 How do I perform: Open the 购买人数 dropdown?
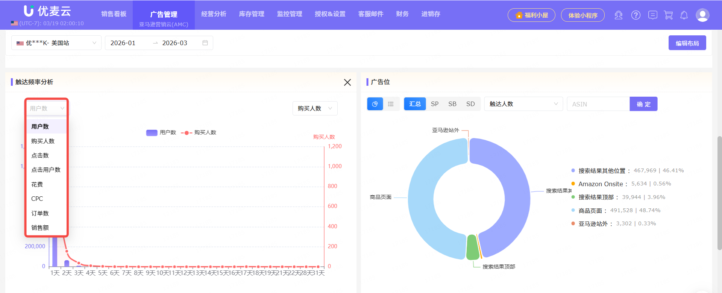(x=315, y=108)
